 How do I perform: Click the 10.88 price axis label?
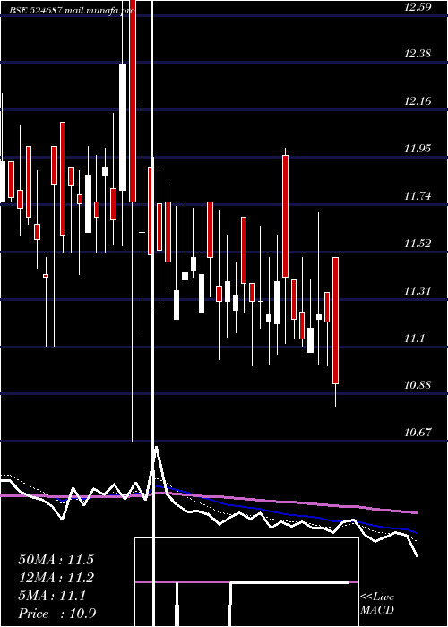coord(418,385)
